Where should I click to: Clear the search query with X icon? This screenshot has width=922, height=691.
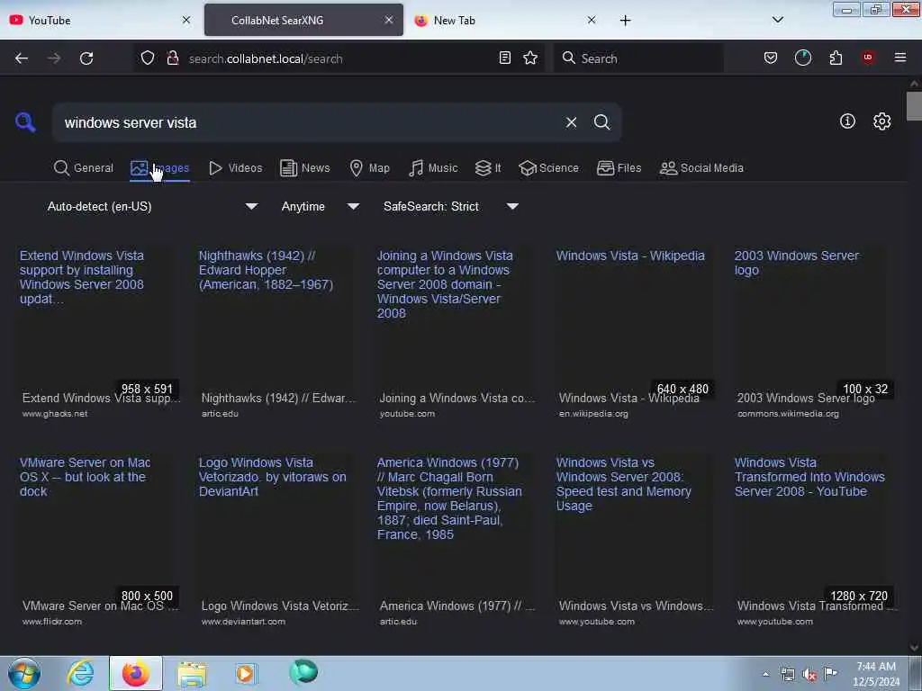coord(571,122)
